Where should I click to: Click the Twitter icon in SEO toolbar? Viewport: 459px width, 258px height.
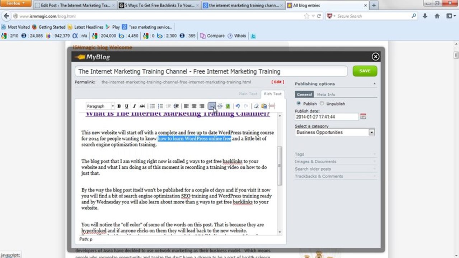pyautogui.click(x=253, y=36)
